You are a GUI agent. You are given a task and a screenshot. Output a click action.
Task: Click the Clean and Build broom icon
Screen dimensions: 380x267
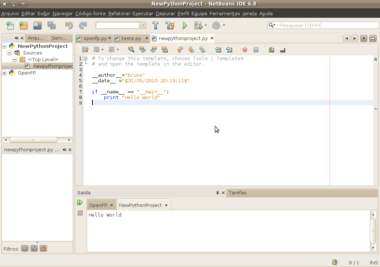point(170,26)
